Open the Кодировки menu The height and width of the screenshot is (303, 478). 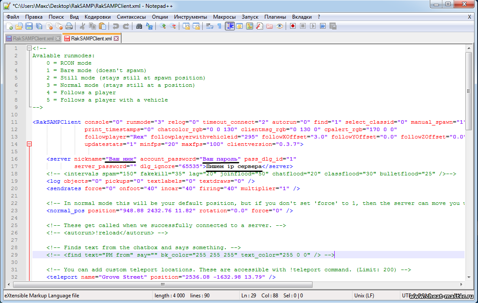(98, 16)
